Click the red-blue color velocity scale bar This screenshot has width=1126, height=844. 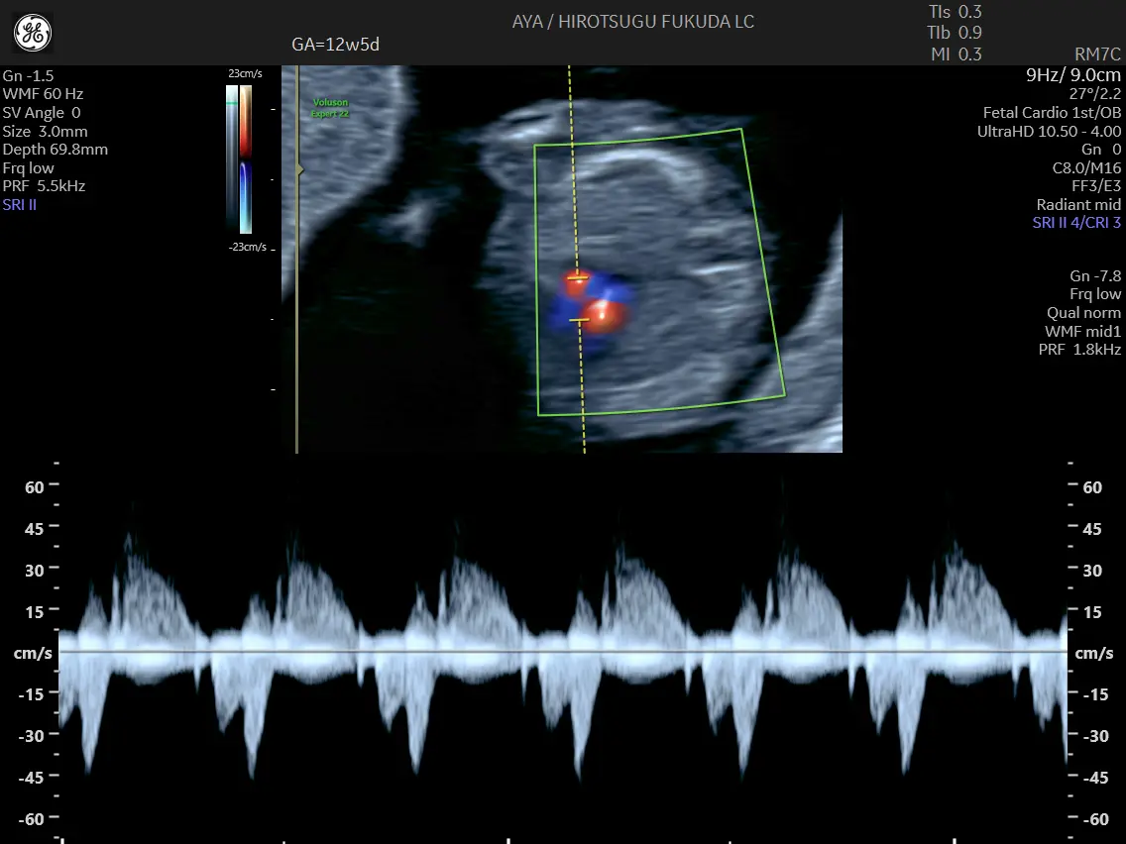pyautogui.click(x=246, y=159)
